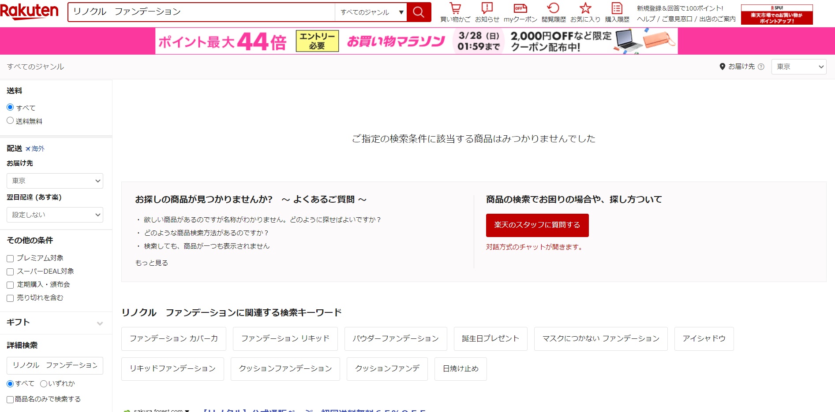Click 新規登録＆回答で100ポイント link
This screenshot has height=412, width=835.
[x=680, y=8]
